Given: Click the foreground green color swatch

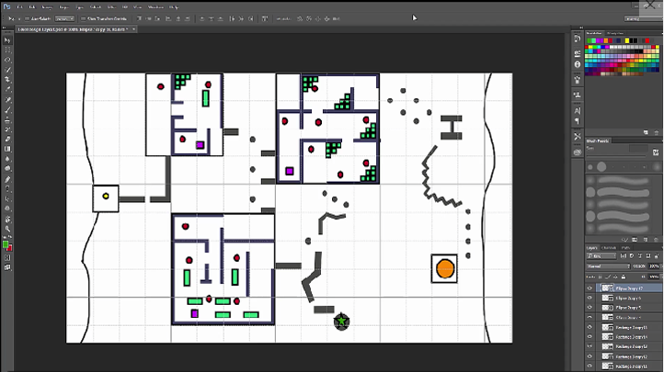Looking at the screenshot, I should coord(6,244).
